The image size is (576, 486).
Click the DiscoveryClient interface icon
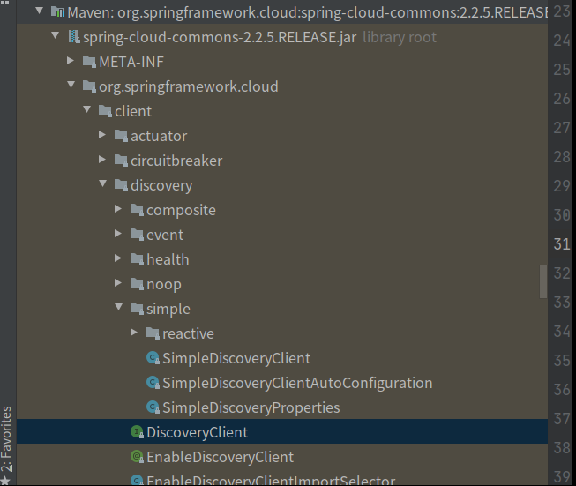137,431
